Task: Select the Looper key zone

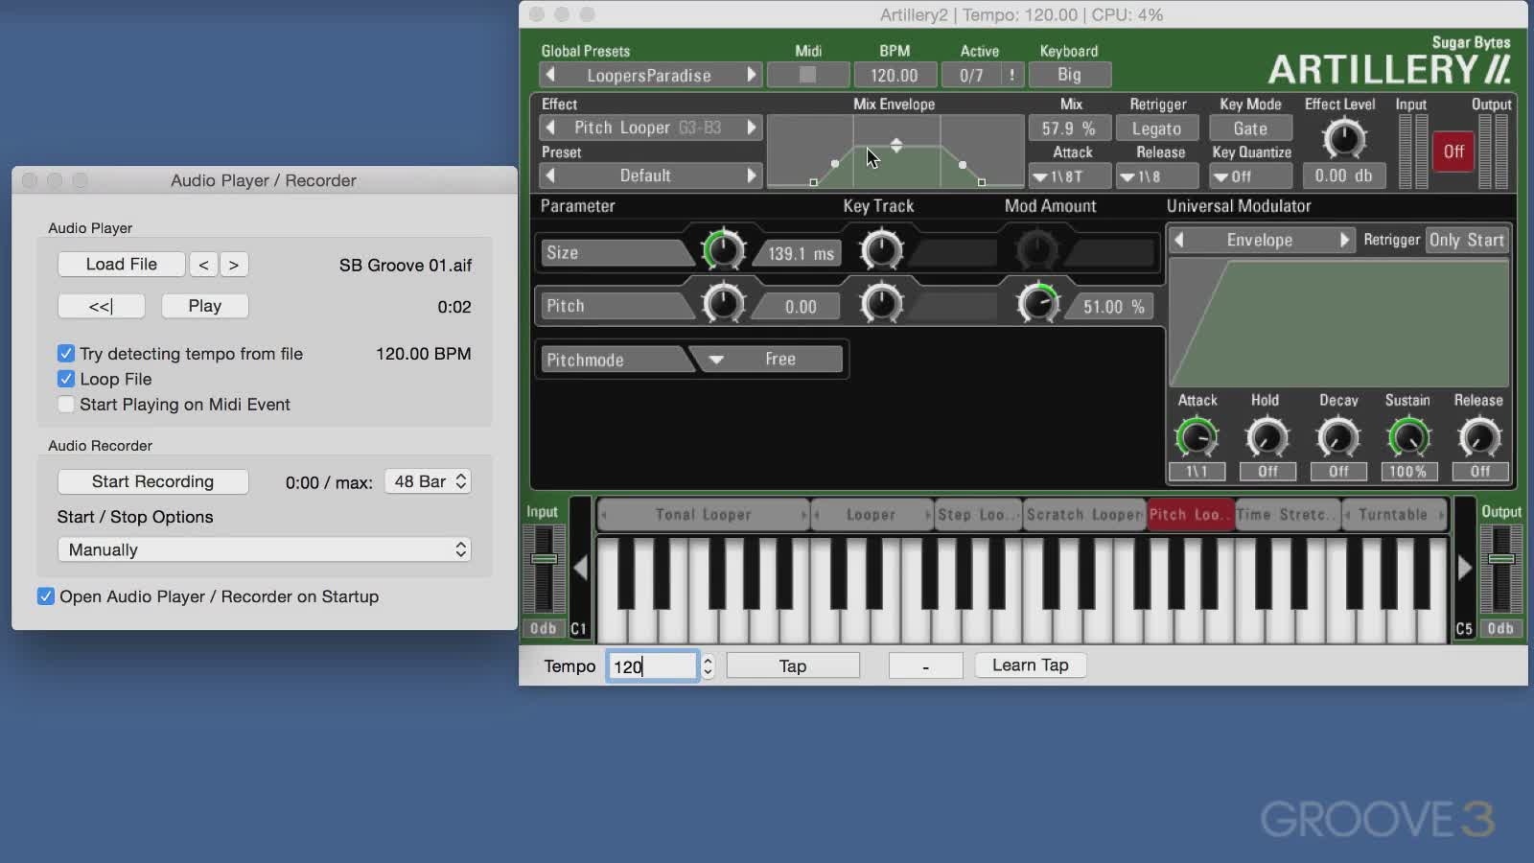Action: pos(872,515)
